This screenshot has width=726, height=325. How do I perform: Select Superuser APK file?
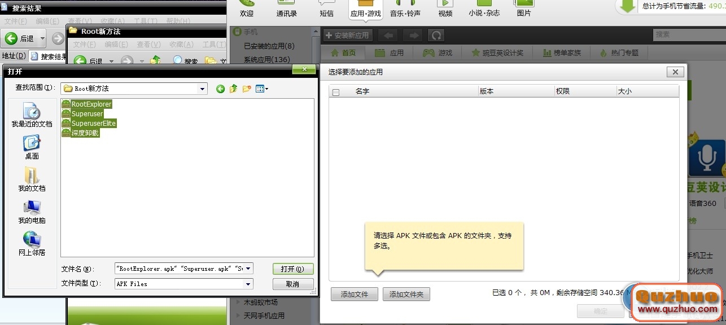coord(82,114)
